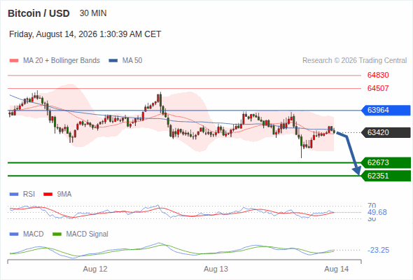The width and height of the screenshot is (413, 280).
Task: Click the red 64507 resistance label
Action: pos(378,88)
